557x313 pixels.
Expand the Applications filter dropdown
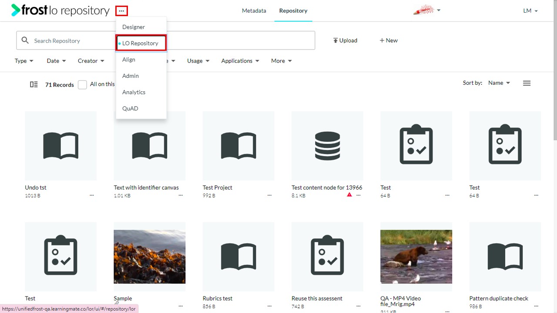point(240,61)
